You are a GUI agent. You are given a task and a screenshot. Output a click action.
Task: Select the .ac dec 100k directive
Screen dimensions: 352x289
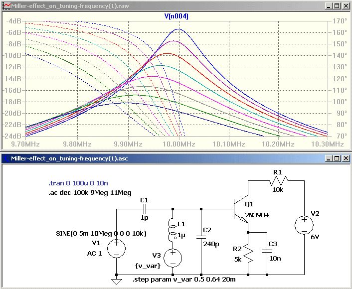point(90,192)
